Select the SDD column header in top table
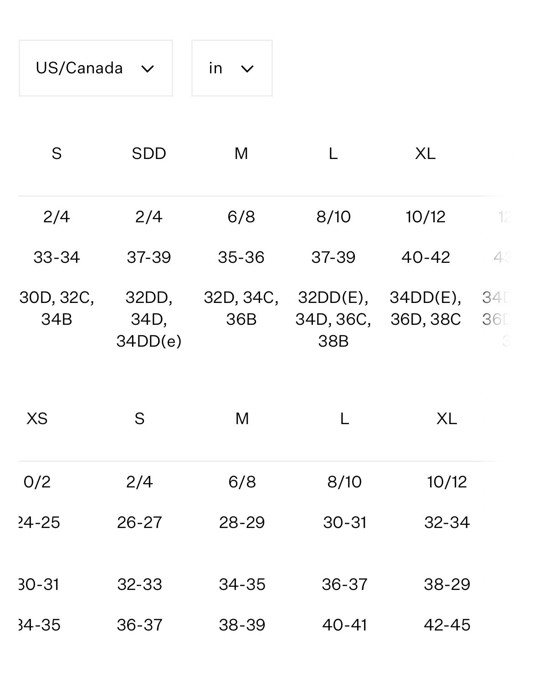Viewport: 533px width, 692px height. point(149,154)
